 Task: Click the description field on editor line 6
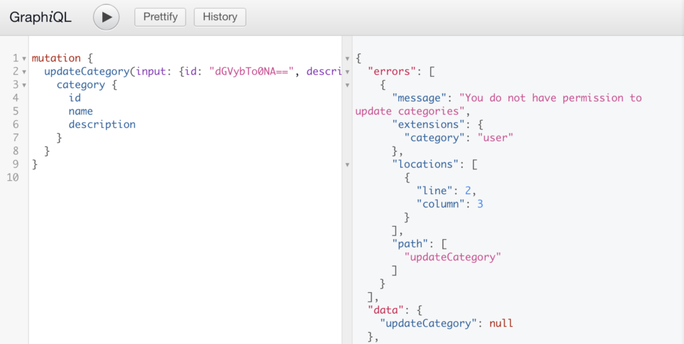102,124
